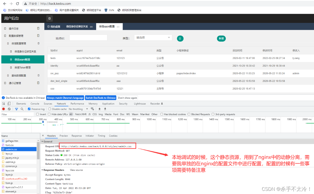Expand the 通行证管理 menu
The width and height of the screenshot is (314, 194).
[x=23, y=83]
